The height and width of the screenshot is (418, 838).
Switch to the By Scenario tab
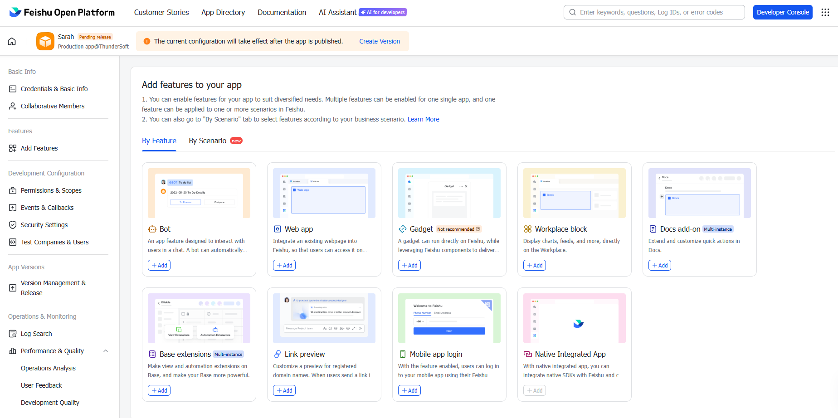pos(208,141)
